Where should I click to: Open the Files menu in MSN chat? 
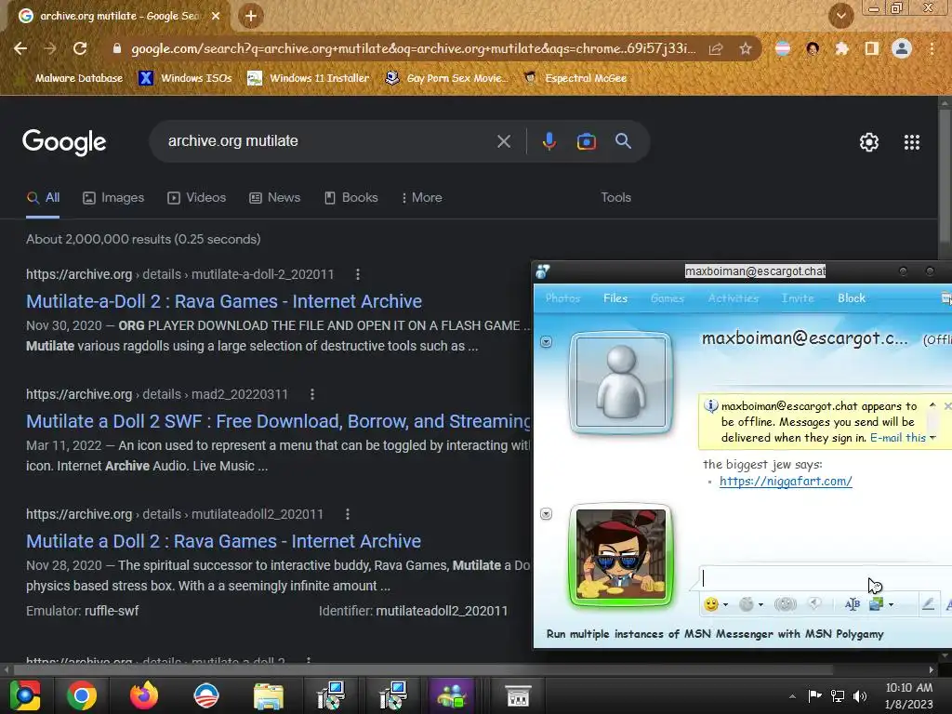click(x=615, y=298)
